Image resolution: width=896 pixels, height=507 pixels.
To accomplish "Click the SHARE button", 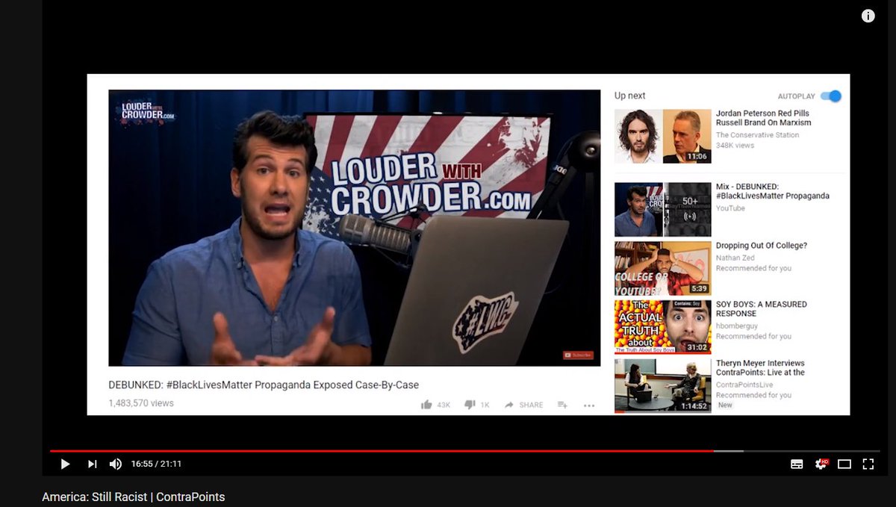I will click(523, 405).
